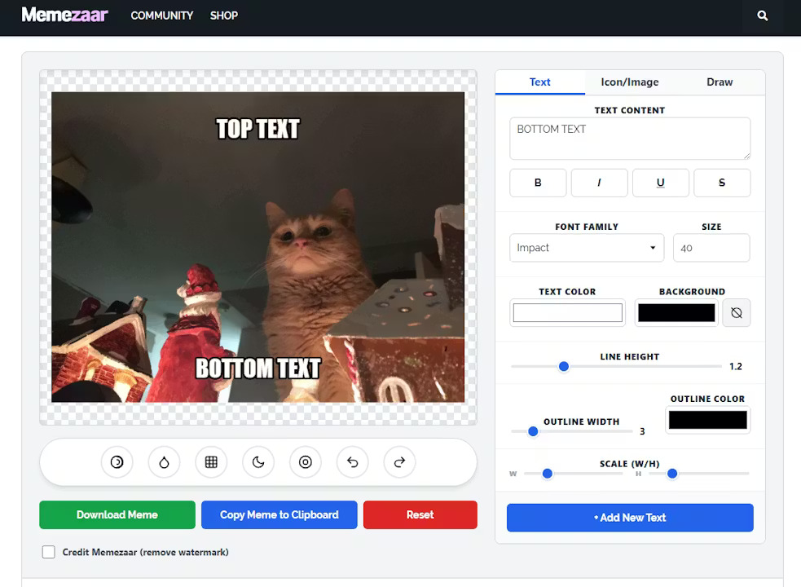Toggle bold text formatting
The height and width of the screenshot is (587, 801).
pyautogui.click(x=538, y=183)
